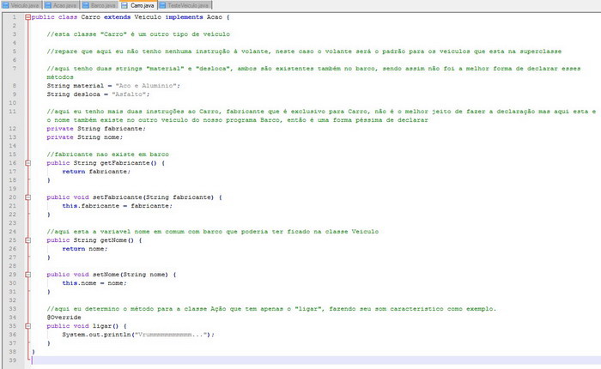601x369 pixels.
Task: Click the save-state icon on Acao.java tab
Action: 47,5
